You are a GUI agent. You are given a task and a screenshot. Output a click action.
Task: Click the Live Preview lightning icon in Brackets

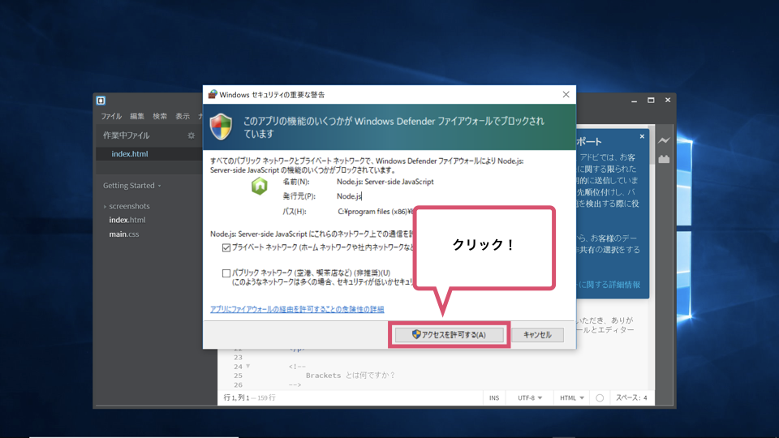coord(665,140)
